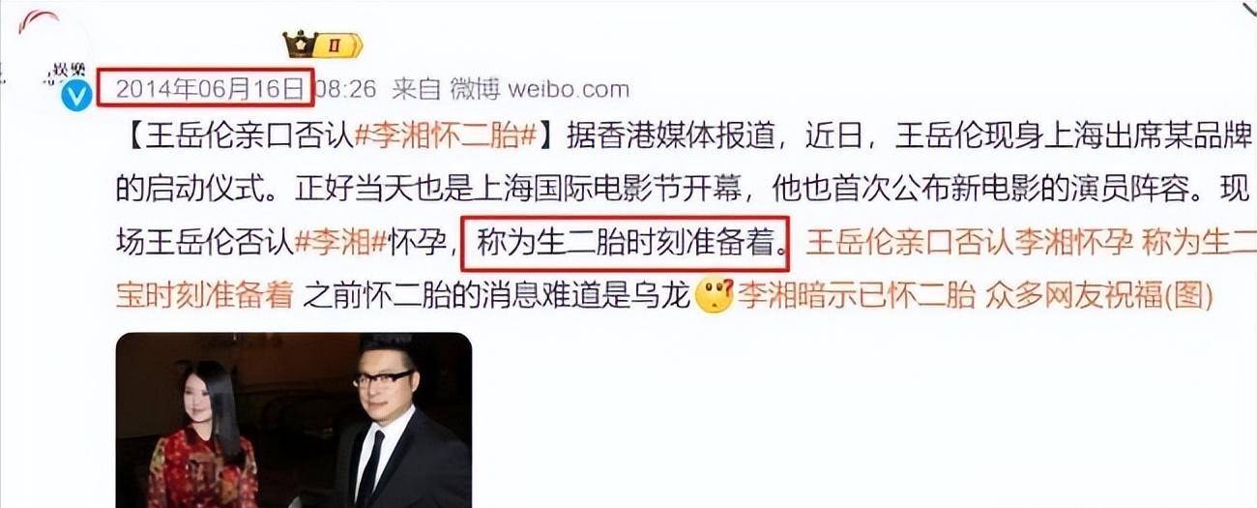Open the attached couple photo thumbnail
The image size is (1257, 508).
(294, 420)
